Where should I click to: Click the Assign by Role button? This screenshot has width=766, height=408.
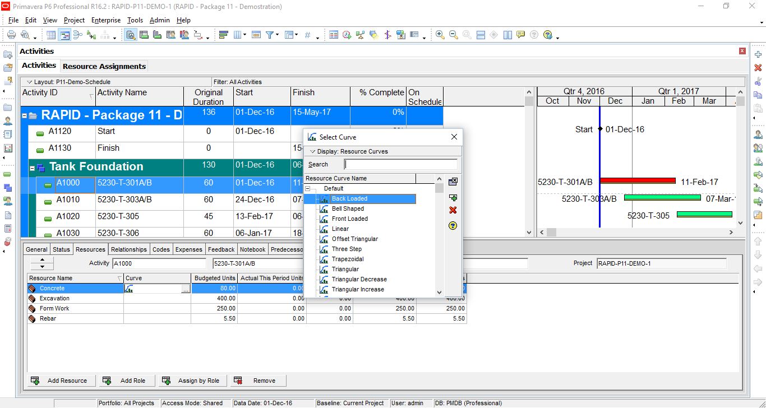pos(192,381)
